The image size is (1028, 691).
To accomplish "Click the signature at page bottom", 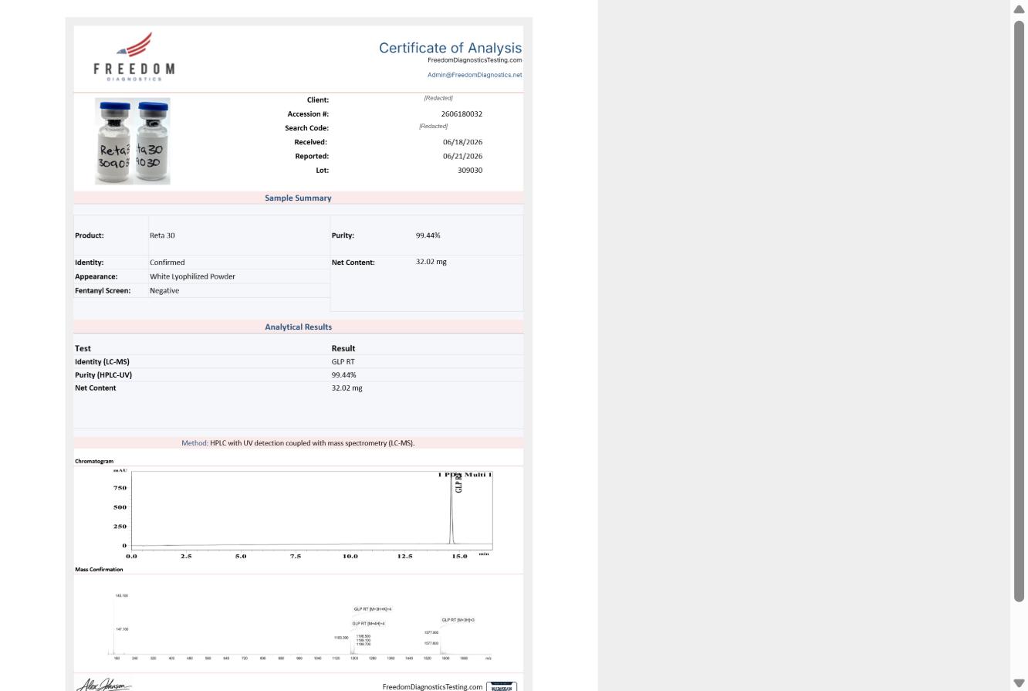I will click(105, 685).
